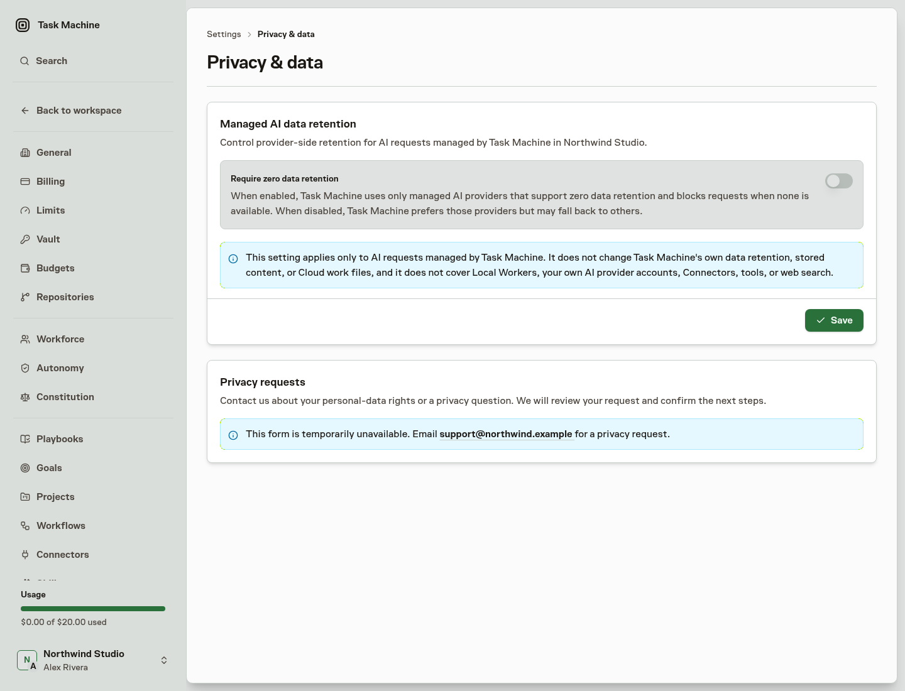Screen dimensions: 905x691
Task: Click the Repositories branch icon
Action: [x=25, y=297]
